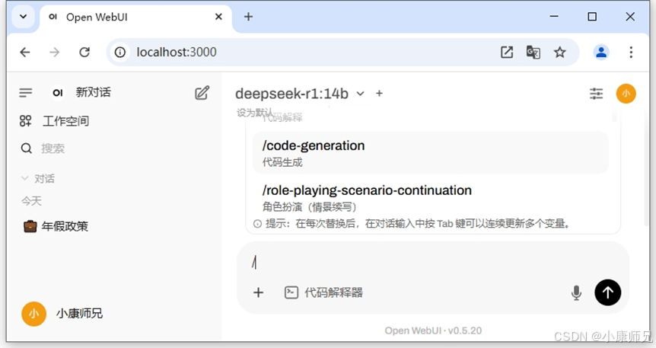Open the 年假政策 conversation
The width and height of the screenshot is (656, 348).
click(56, 227)
